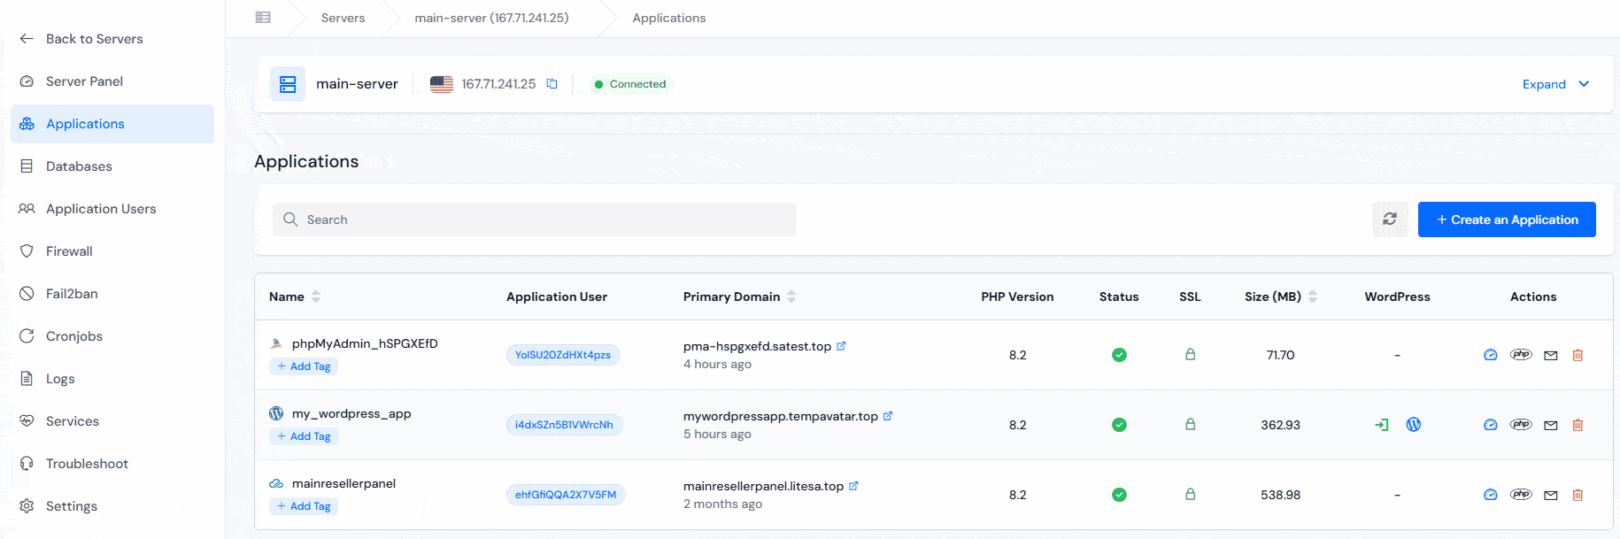
Task: Click the main-server icon
Action: pos(288,84)
